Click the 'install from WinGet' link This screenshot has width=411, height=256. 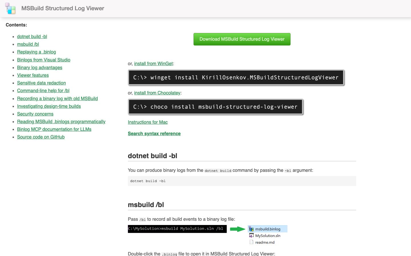154,64
